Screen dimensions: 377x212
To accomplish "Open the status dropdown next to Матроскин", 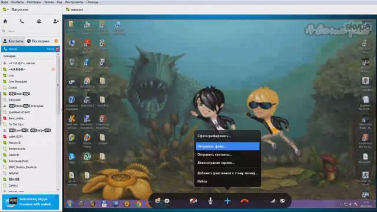I will click(5, 9).
